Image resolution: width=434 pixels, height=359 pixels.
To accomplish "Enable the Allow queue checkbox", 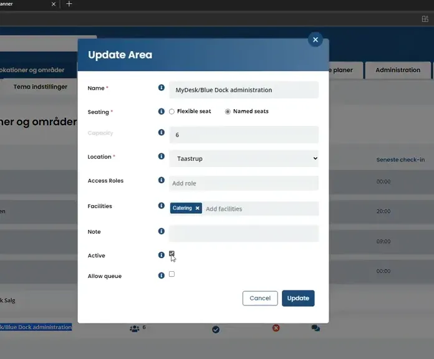I will pos(171,274).
